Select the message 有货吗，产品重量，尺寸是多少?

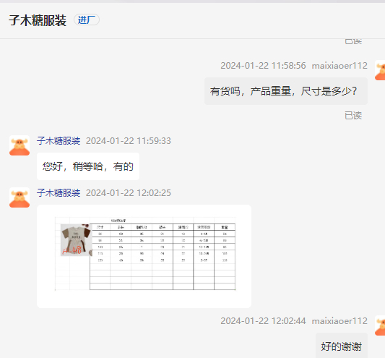point(286,91)
